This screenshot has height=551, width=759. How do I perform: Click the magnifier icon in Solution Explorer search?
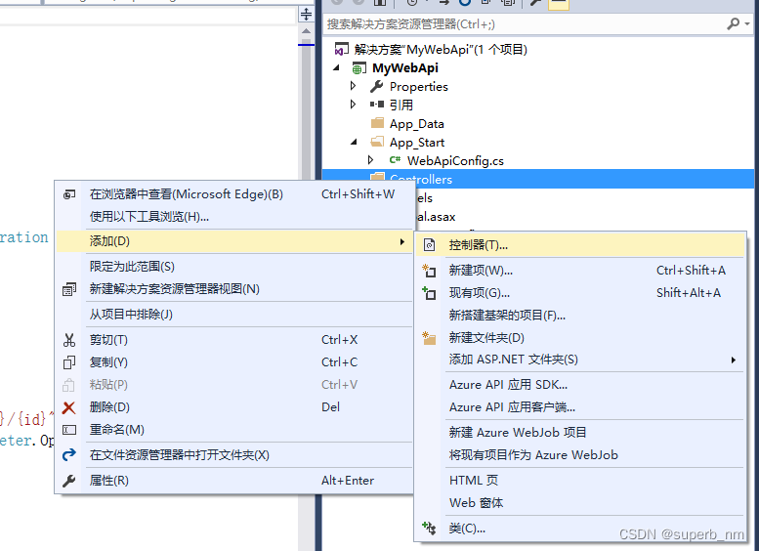point(733,23)
